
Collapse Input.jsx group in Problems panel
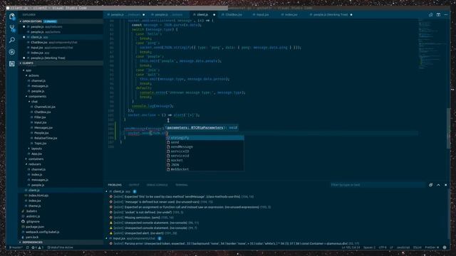click(x=106, y=238)
